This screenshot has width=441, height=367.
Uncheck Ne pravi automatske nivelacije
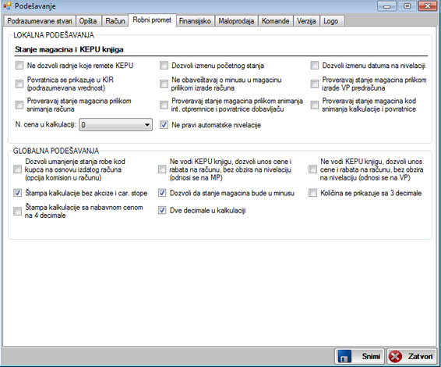tap(164, 125)
